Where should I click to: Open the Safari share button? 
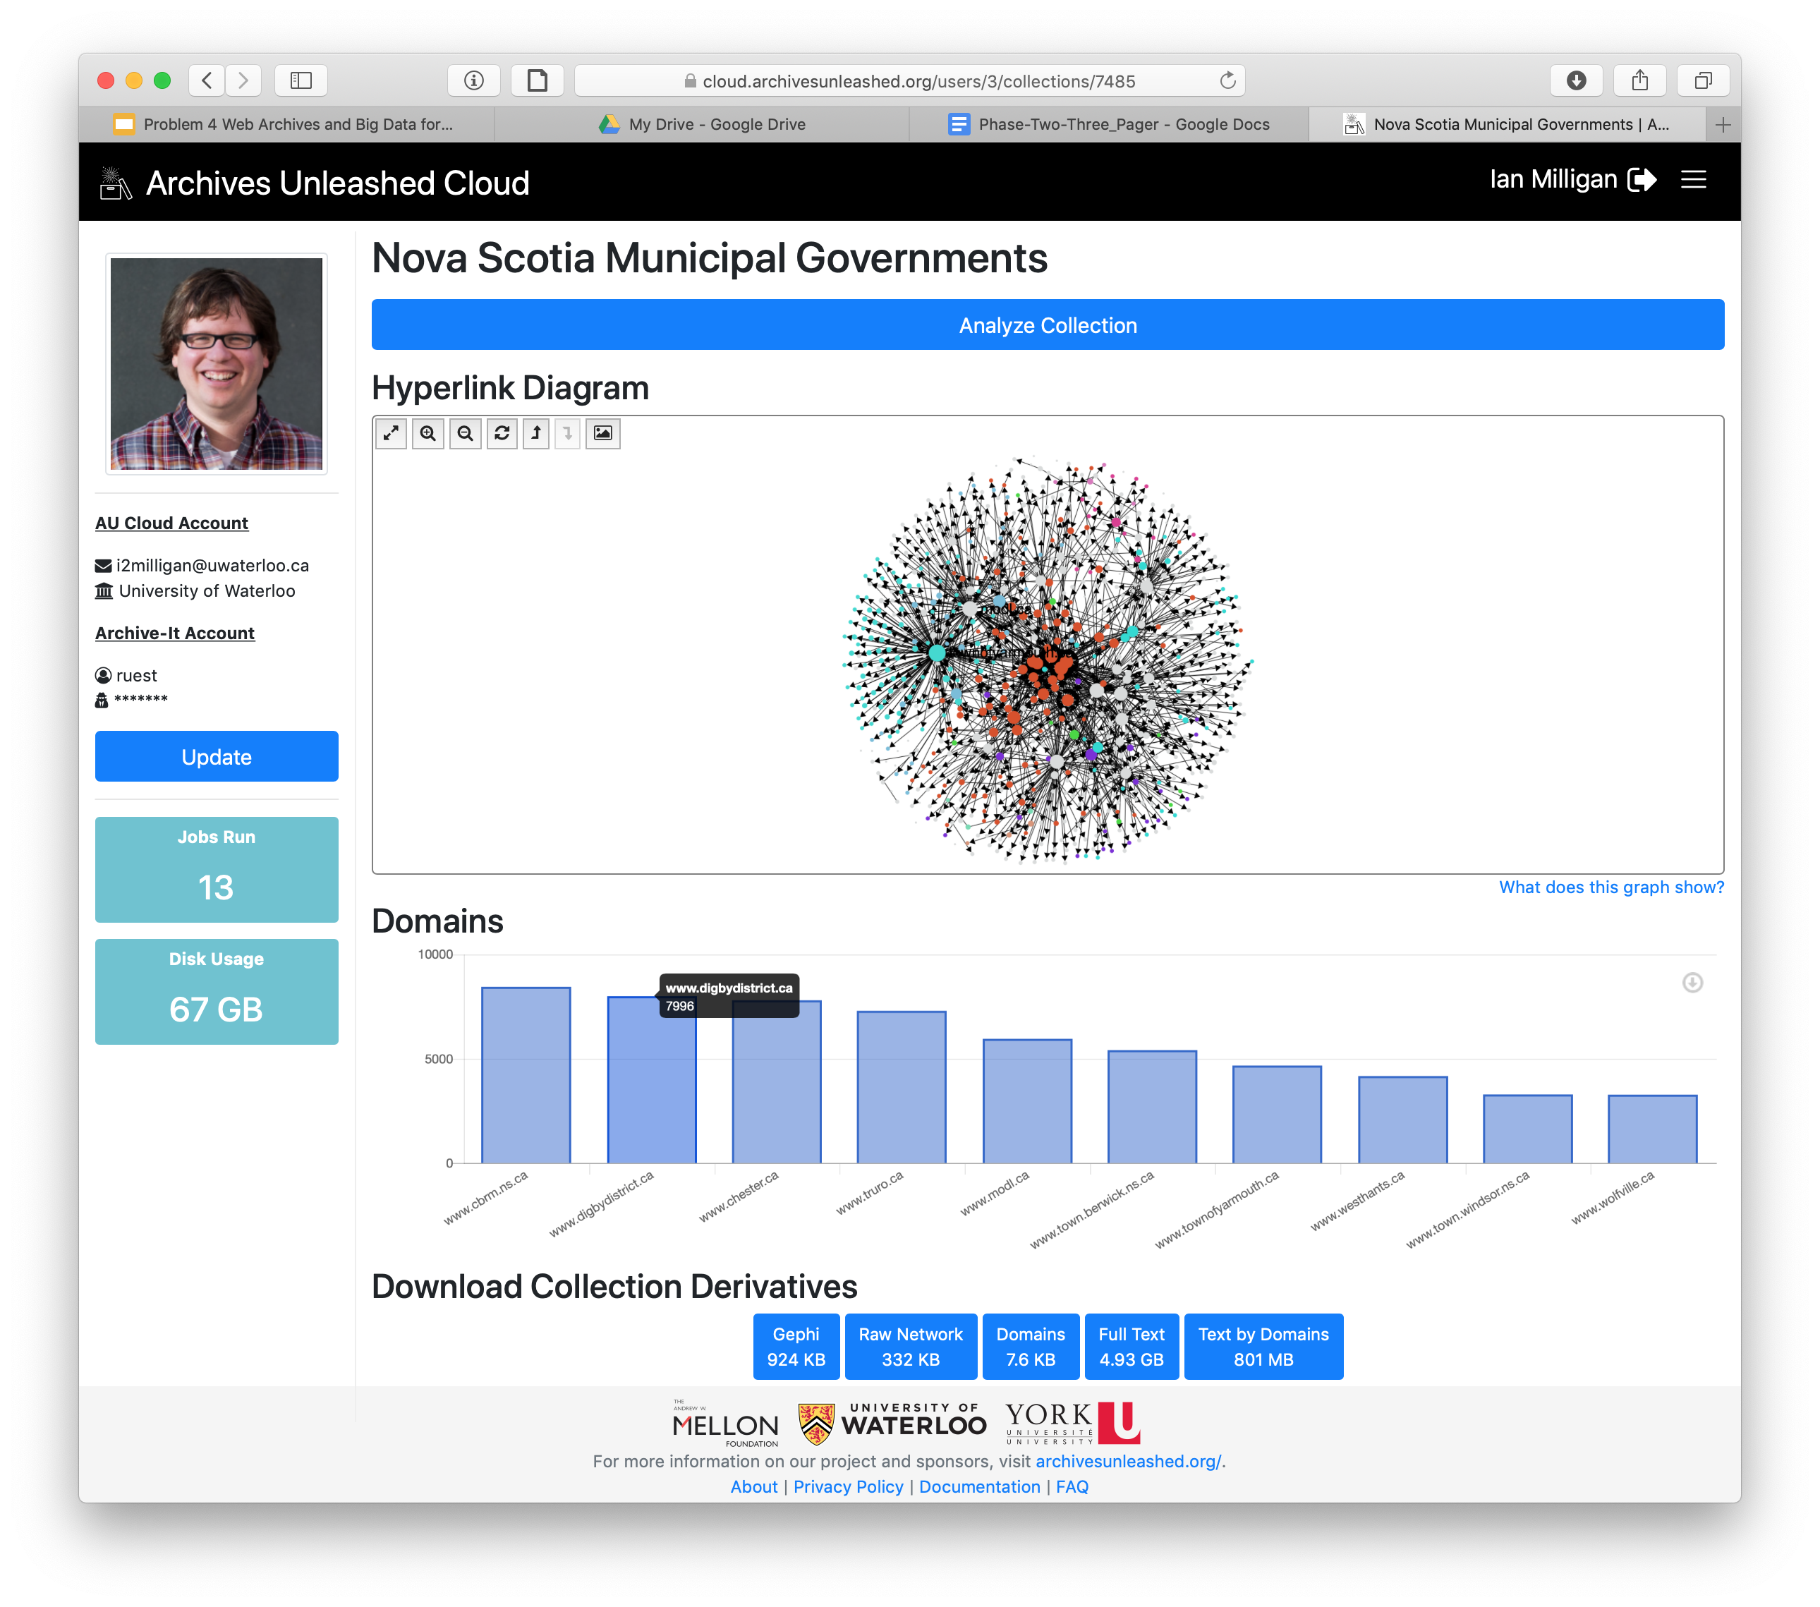point(1640,81)
